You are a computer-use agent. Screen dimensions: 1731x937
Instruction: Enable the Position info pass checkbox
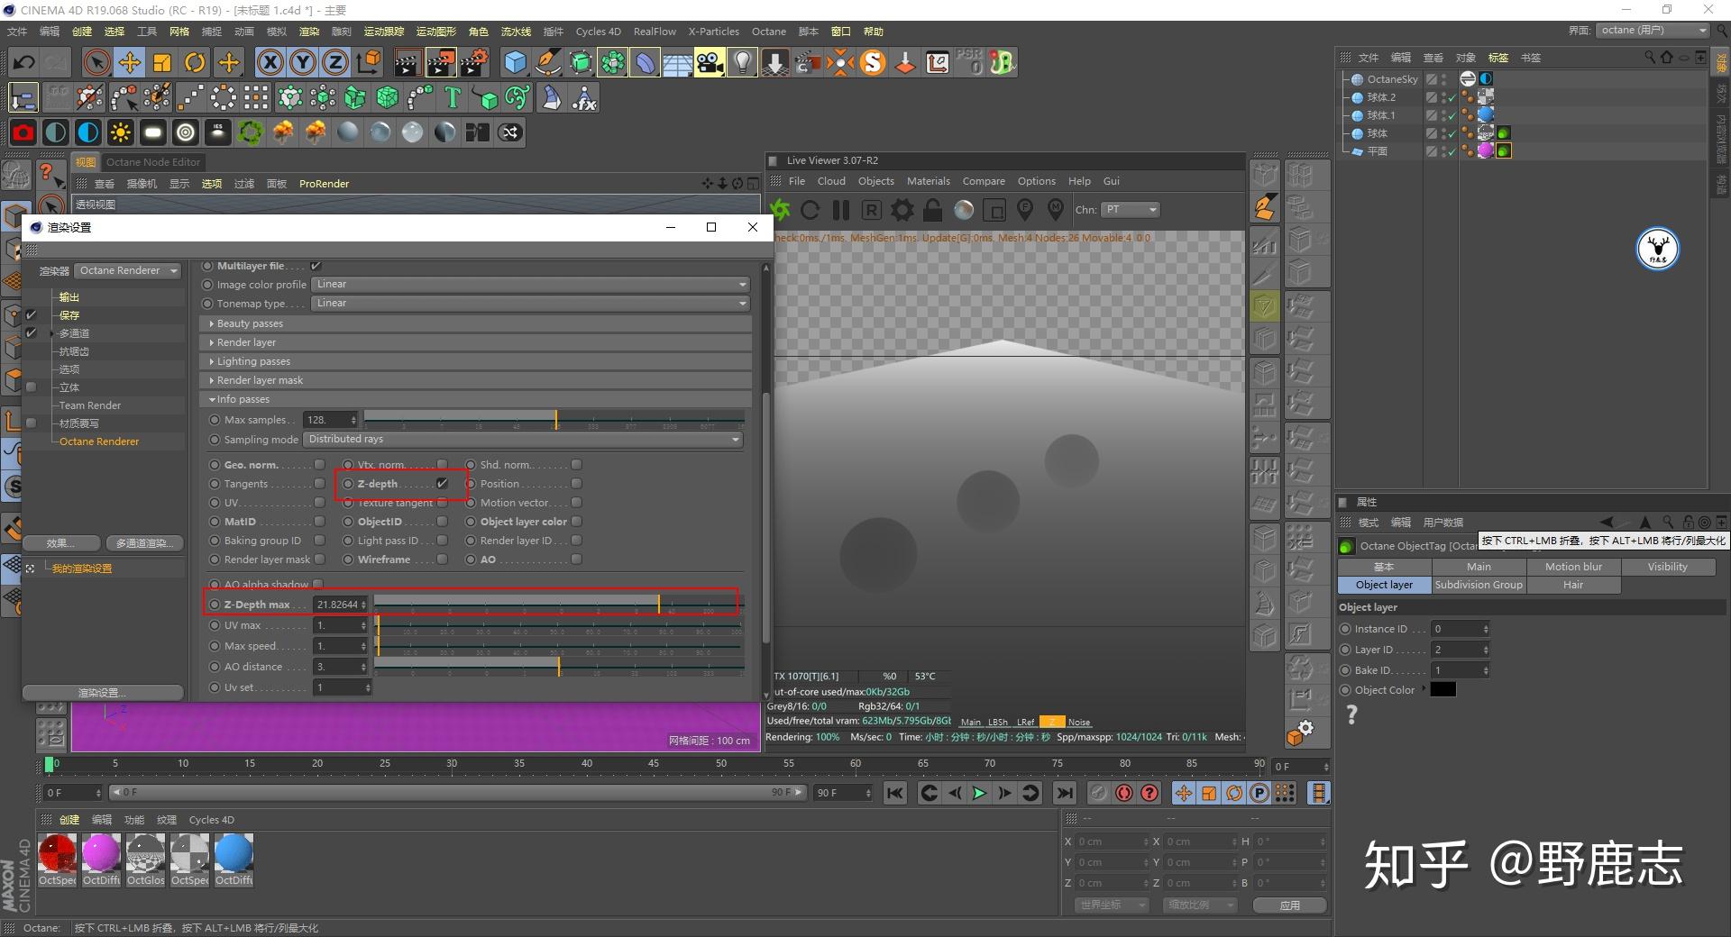[x=576, y=484]
